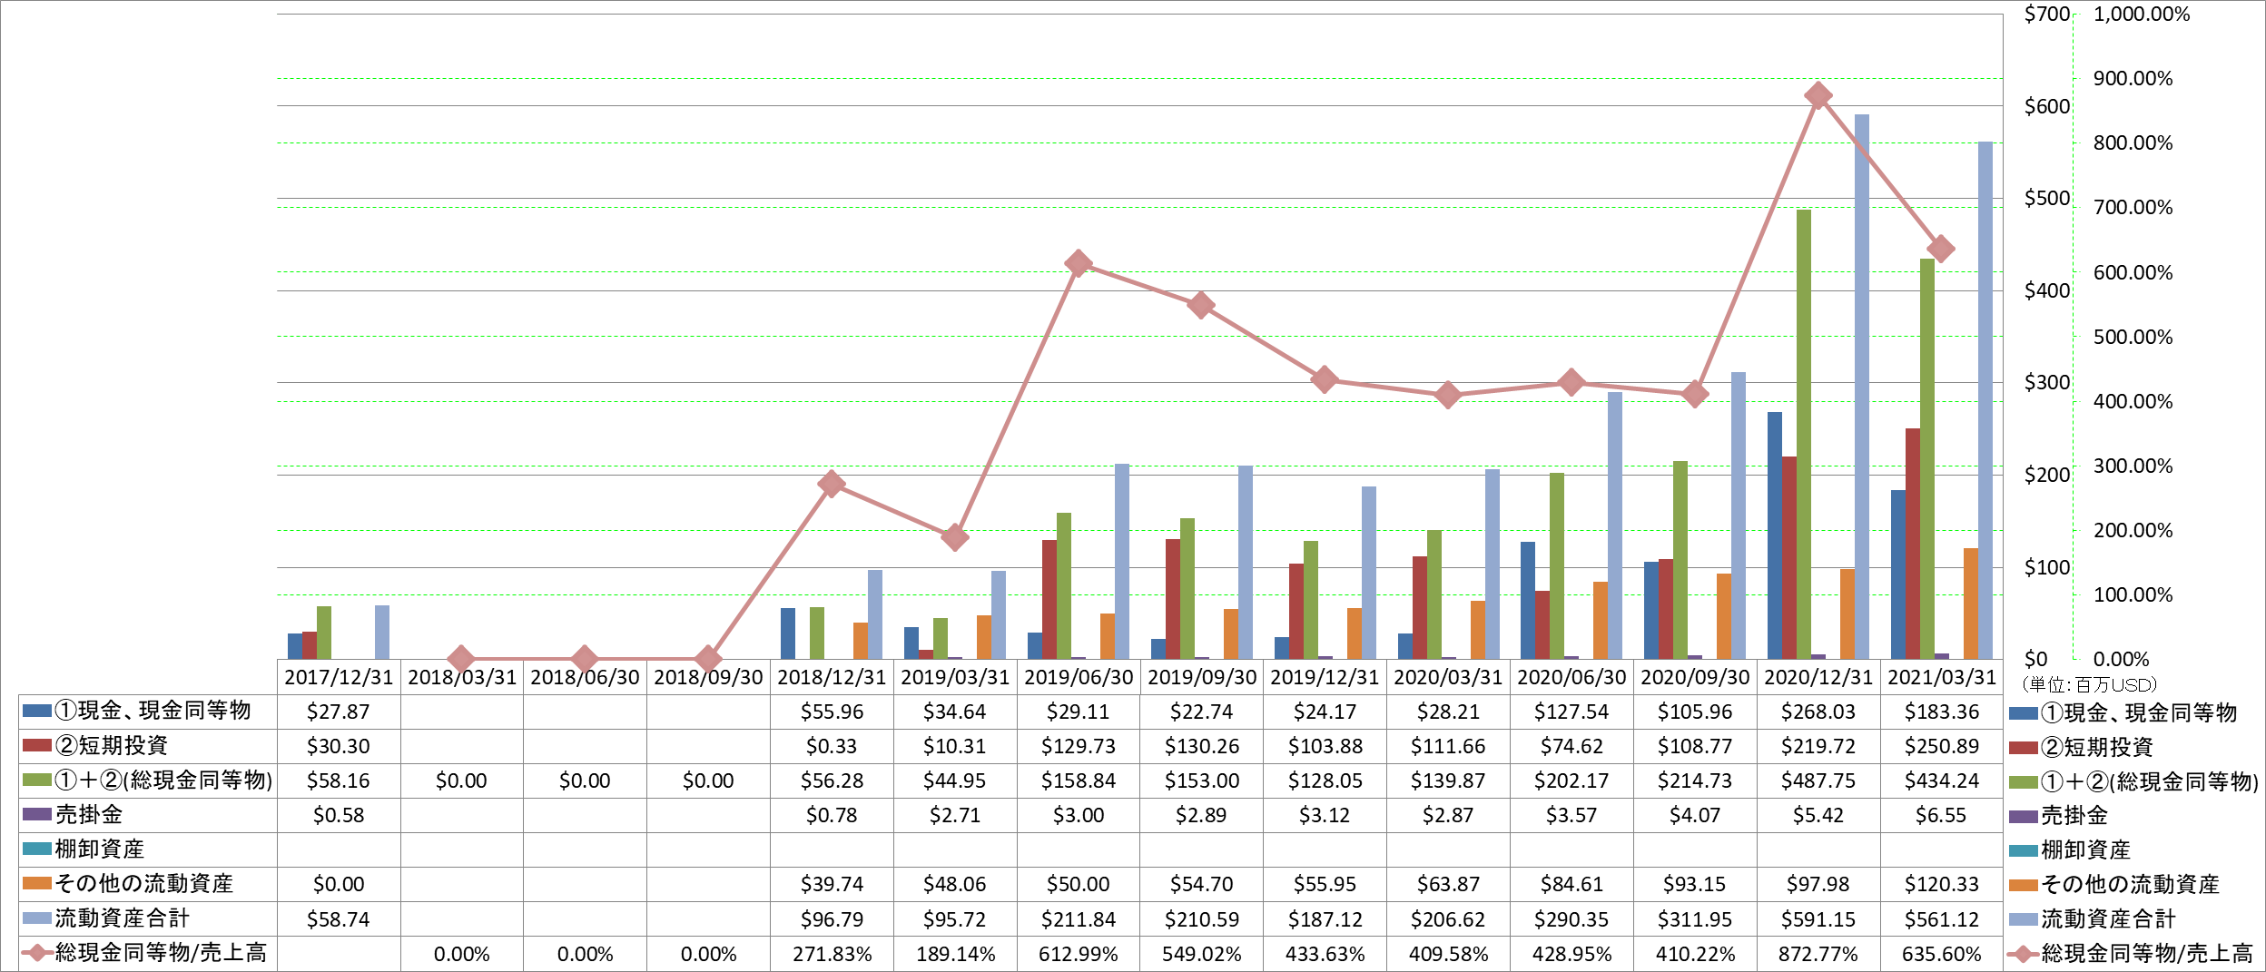
Task: Click the line marker at 2021/03/31
Action: click(1941, 249)
